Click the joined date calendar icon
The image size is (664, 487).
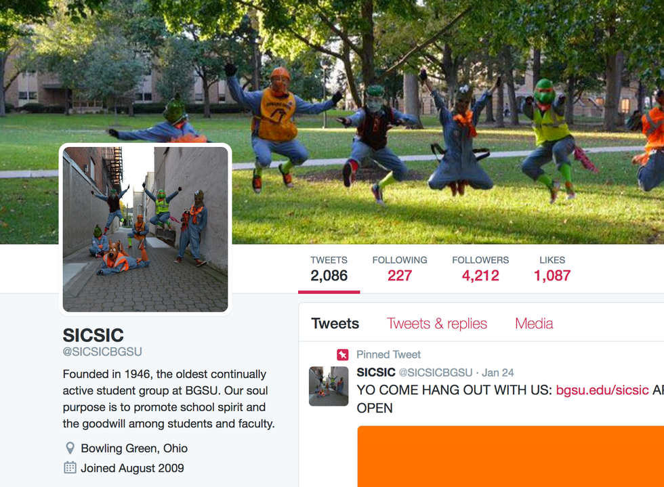[70, 467]
